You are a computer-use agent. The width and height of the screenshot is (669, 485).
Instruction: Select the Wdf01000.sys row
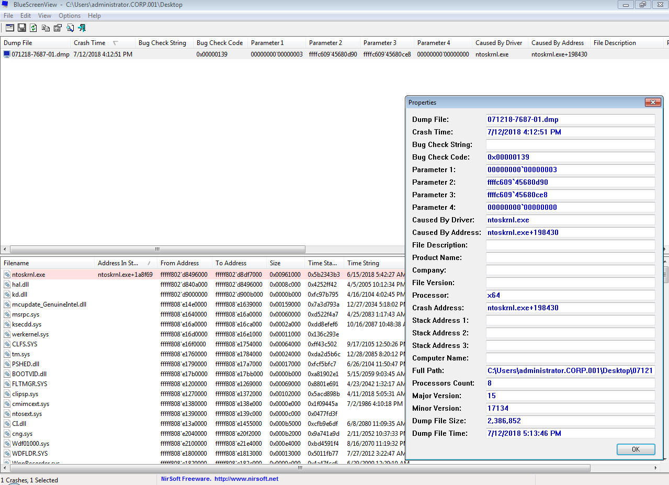202,444
